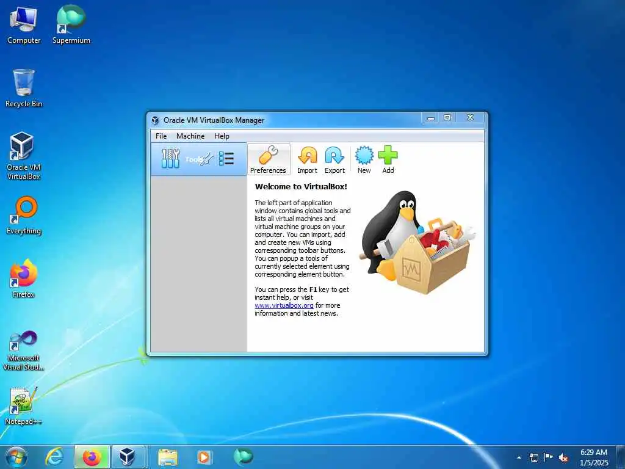Screen dimensions: 625x469
Task: Click VirtualBox taskbar button
Action: [x=128, y=457]
